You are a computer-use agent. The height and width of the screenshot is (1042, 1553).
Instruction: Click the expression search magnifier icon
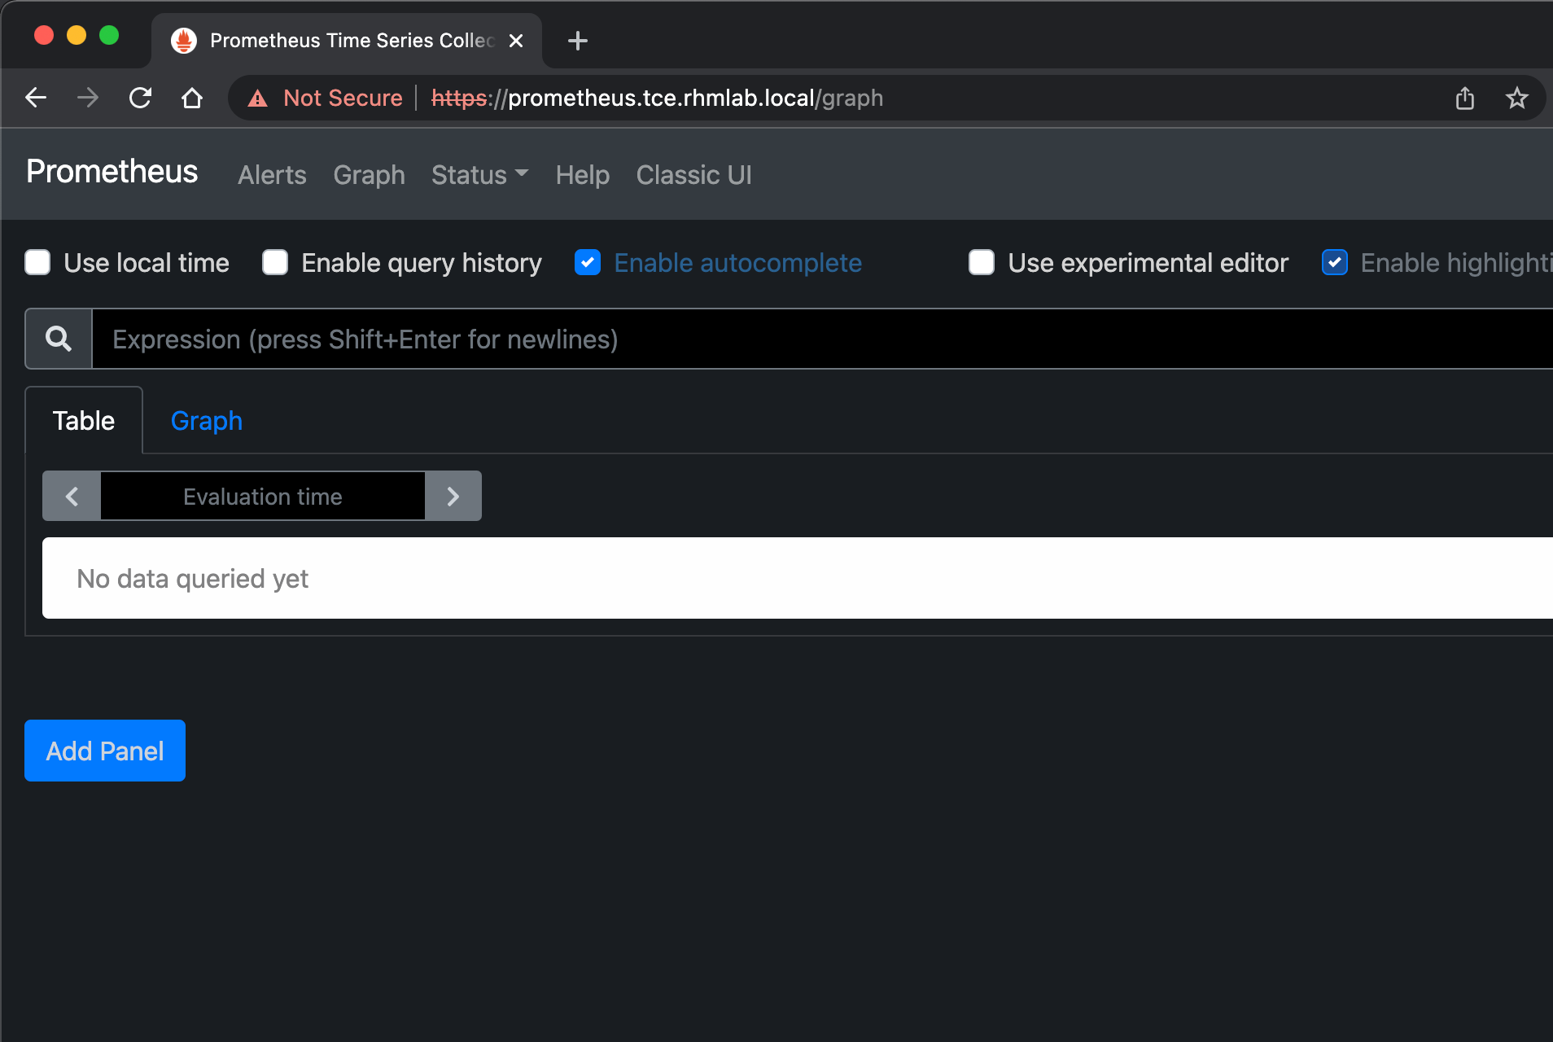tap(59, 339)
